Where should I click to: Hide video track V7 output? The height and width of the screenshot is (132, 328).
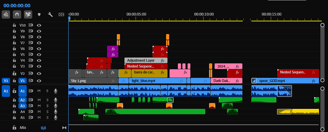[x=39, y=43]
